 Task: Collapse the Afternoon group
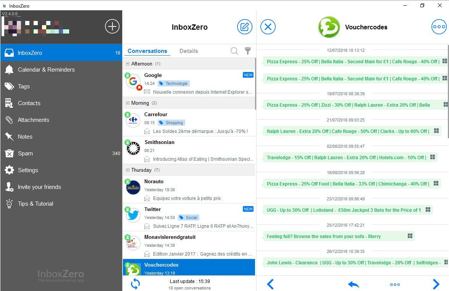(x=128, y=64)
